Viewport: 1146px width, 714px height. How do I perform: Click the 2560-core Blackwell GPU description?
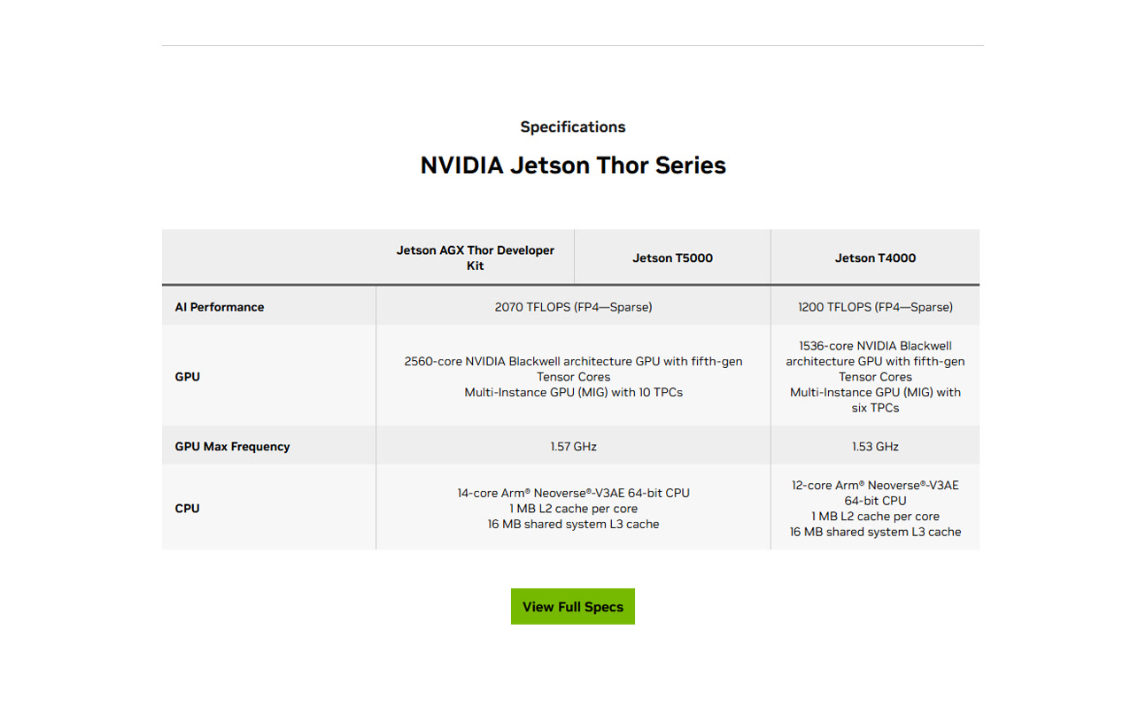(573, 377)
